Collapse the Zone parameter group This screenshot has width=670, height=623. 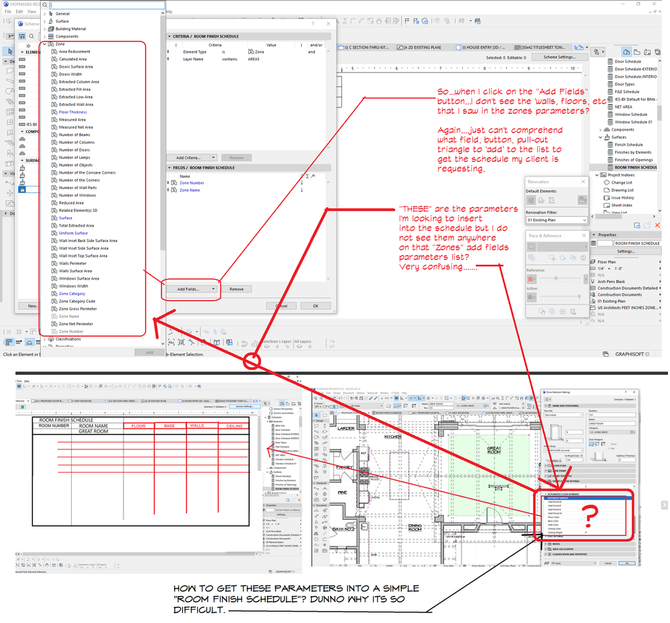click(x=44, y=44)
